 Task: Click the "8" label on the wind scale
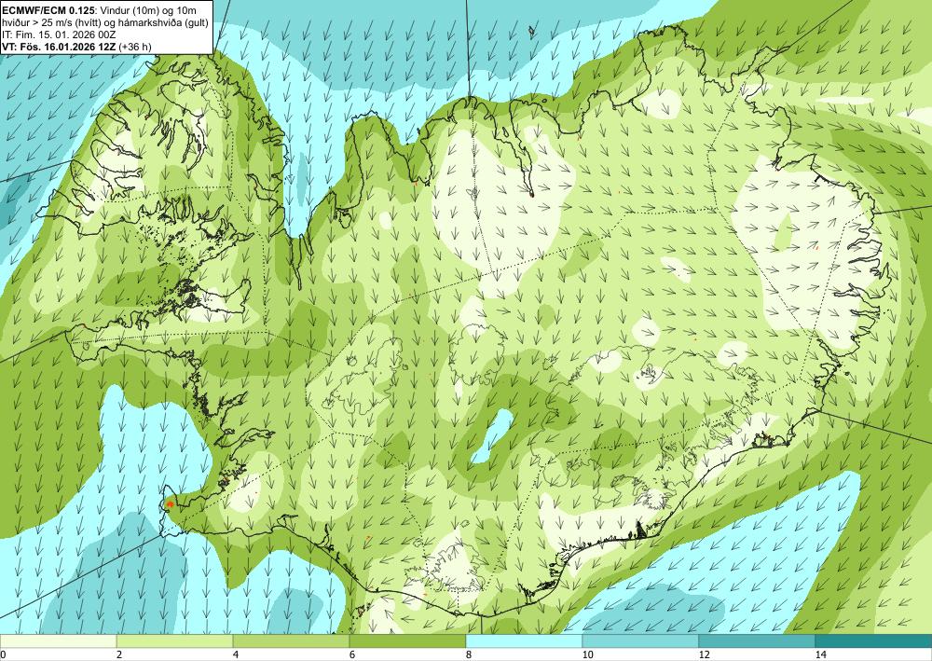pos(469,654)
